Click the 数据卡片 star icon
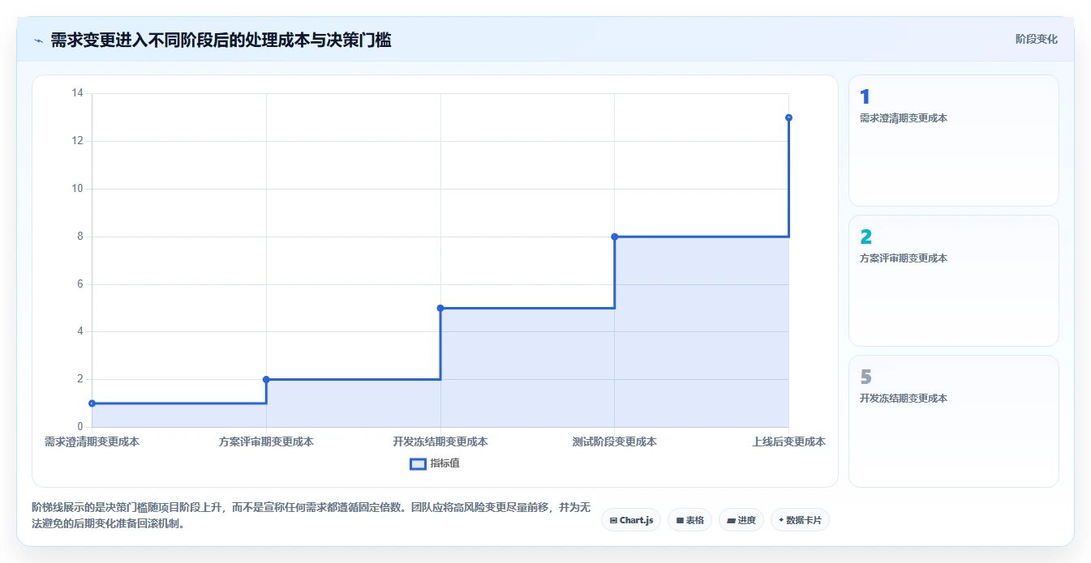 pos(781,520)
